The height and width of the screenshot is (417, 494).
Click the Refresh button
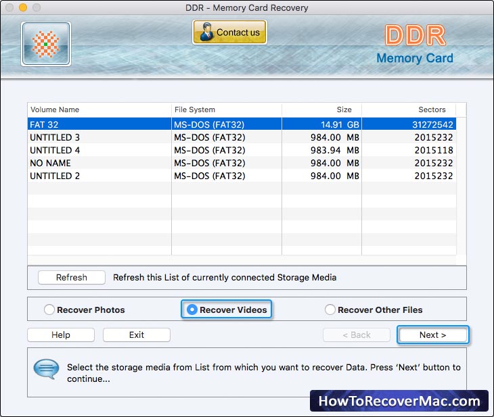[x=72, y=277]
